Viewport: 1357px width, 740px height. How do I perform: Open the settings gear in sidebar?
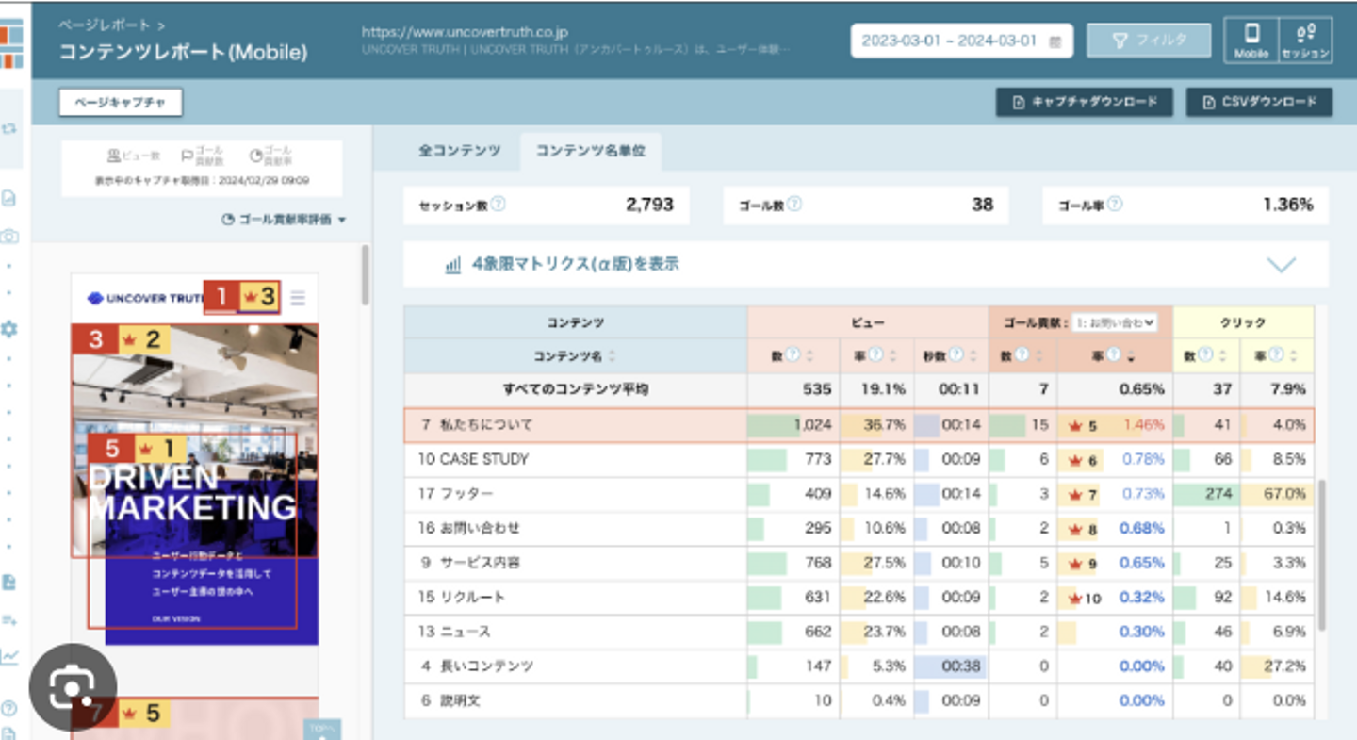tap(9, 329)
